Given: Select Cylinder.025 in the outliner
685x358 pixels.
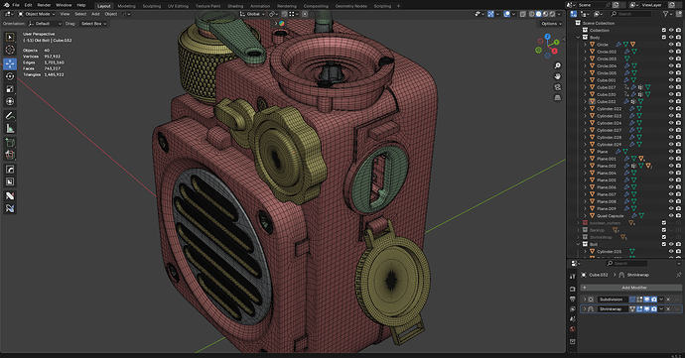Looking at the screenshot, I should pos(609,252).
